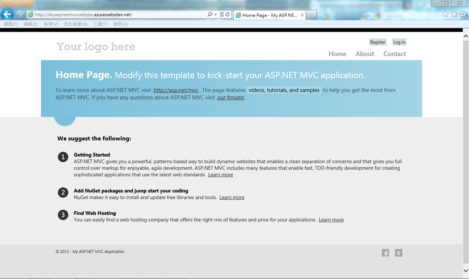This screenshot has height=279, width=469.
Task: Click the browser Back arrow button
Action: (x=7, y=14)
